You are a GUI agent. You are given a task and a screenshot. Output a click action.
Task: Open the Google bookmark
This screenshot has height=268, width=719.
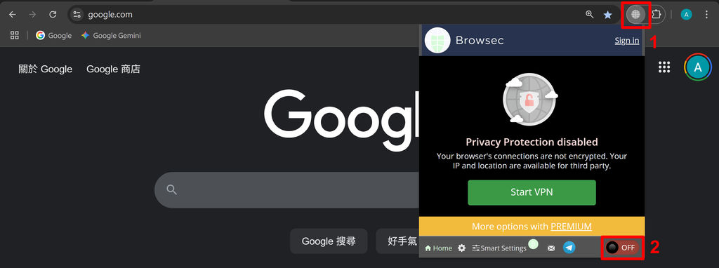tap(54, 35)
